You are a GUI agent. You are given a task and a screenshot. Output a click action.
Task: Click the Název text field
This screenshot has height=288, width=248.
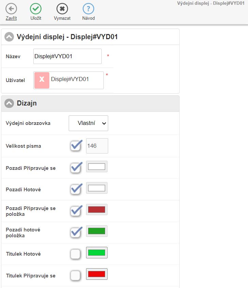(67, 57)
